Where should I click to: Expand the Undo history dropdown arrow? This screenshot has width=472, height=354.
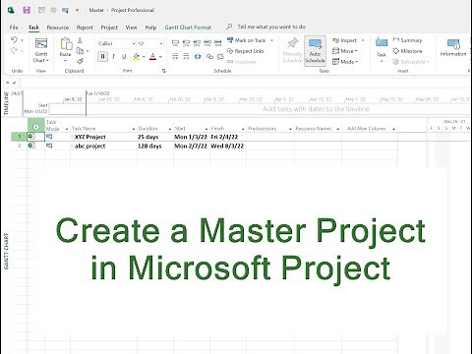pos(22,40)
